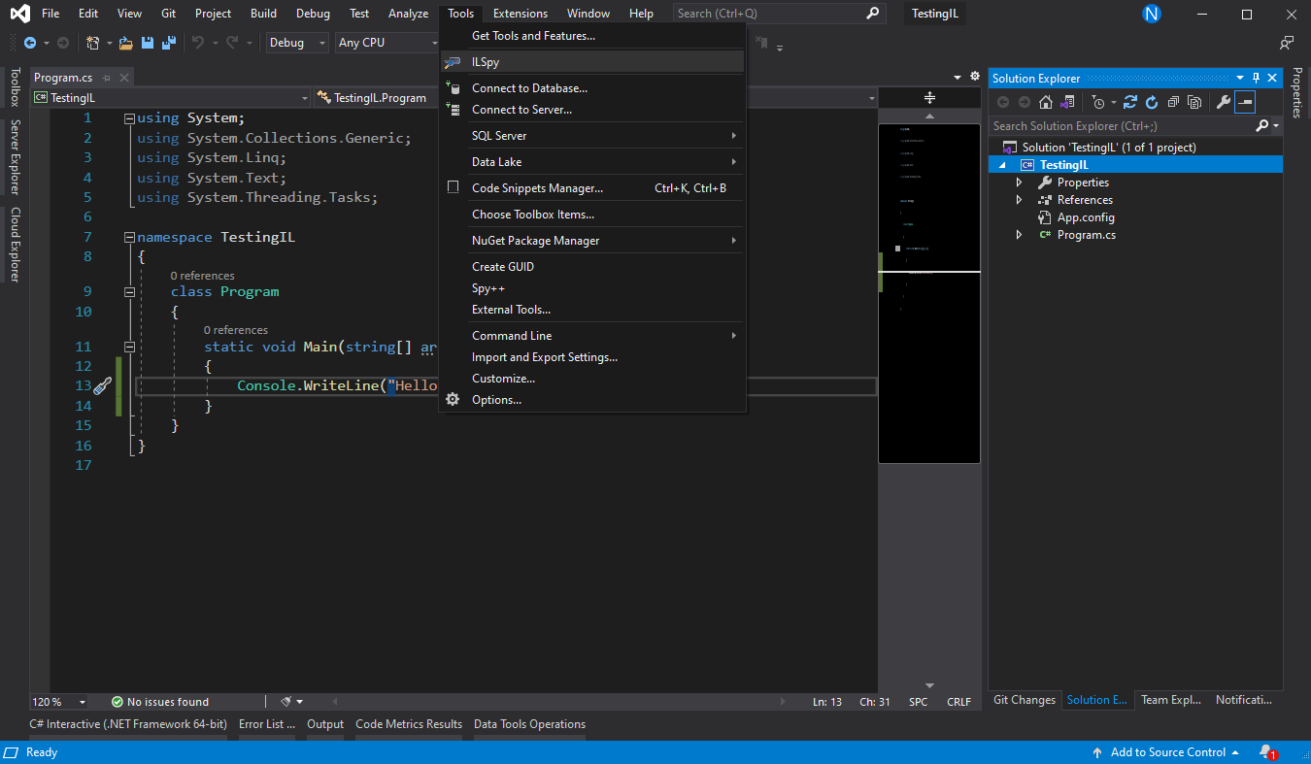This screenshot has width=1311, height=764.
Task: Click the Refresh icon in Solution Explorer
Action: 1152,102
